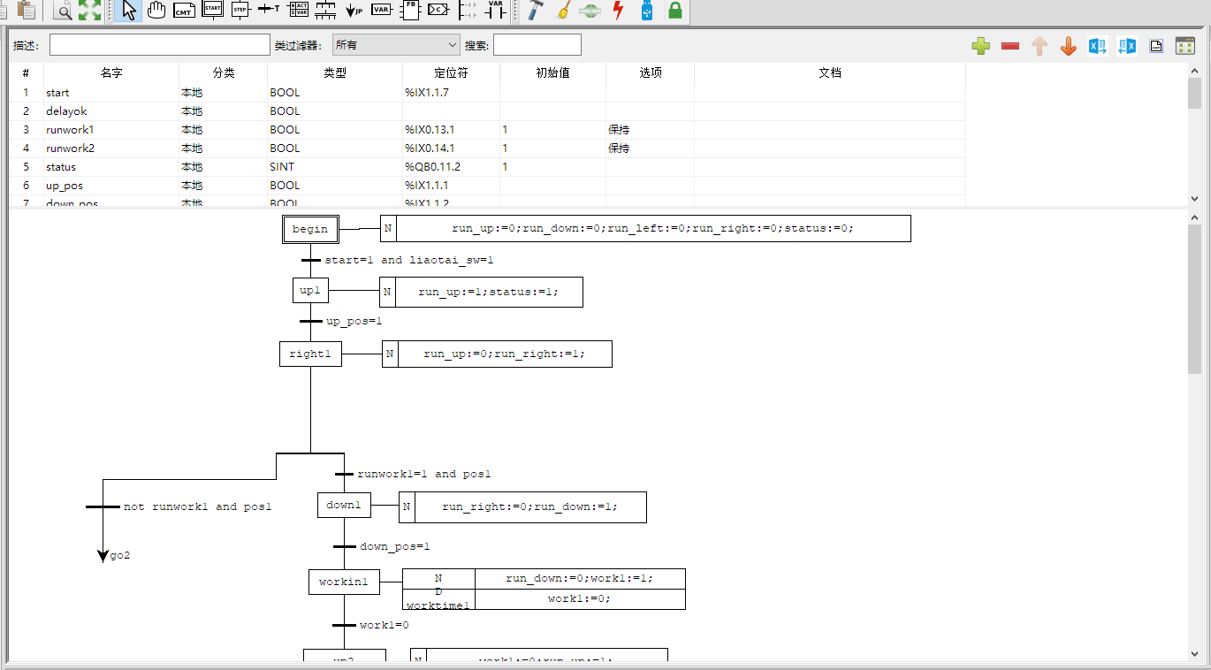This screenshot has width=1211, height=670.
Task: Click the CMT comment tool icon
Action: pos(184,11)
